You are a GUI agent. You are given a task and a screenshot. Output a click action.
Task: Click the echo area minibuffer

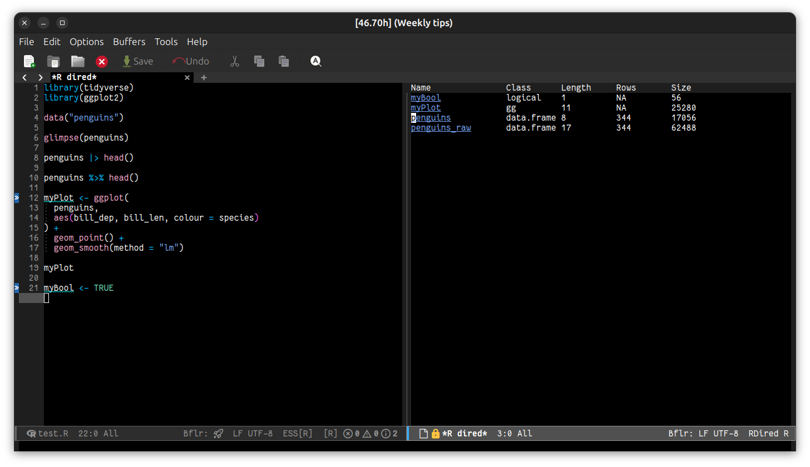point(405,446)
